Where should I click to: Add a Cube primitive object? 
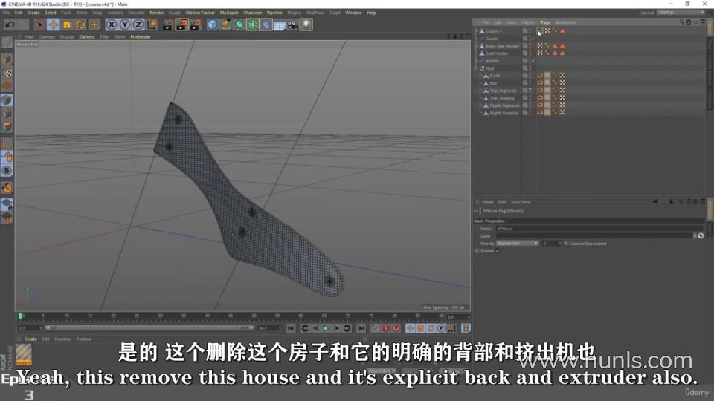212,25
